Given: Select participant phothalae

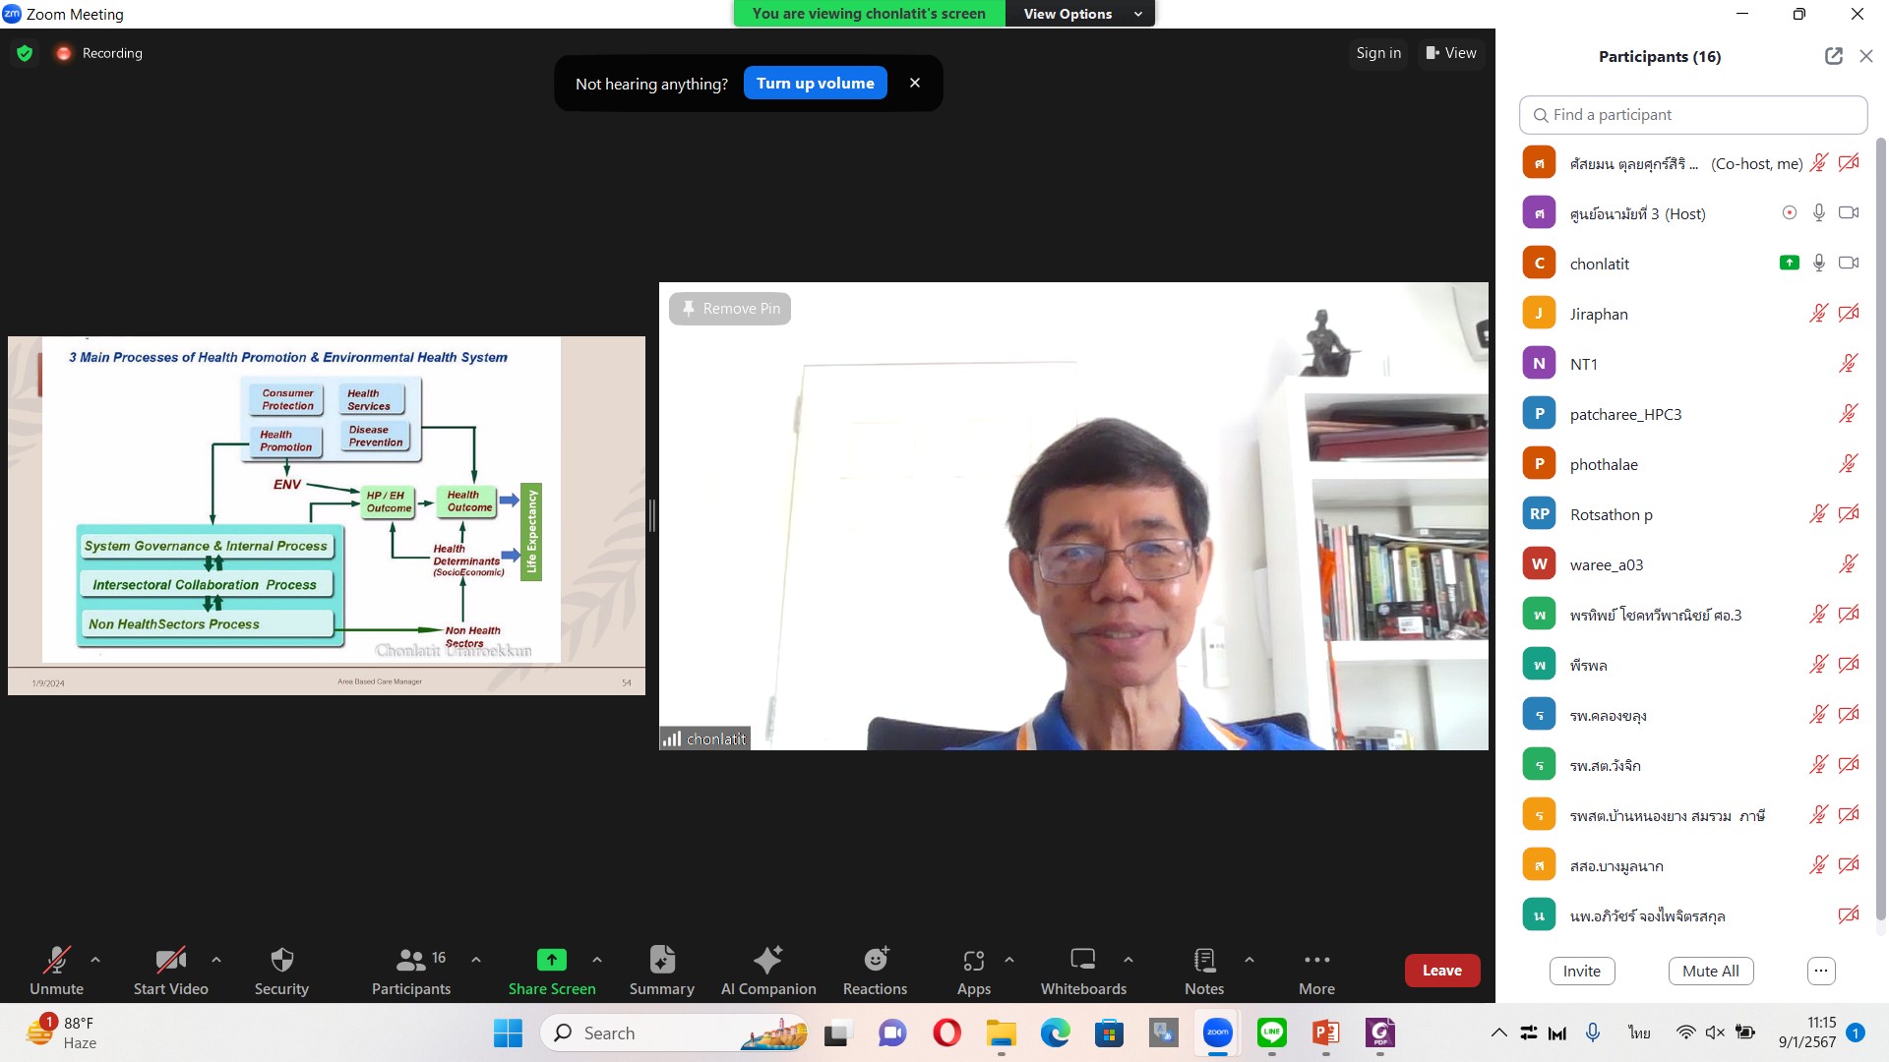Looking at the screenshot, I should [1693, 464].
